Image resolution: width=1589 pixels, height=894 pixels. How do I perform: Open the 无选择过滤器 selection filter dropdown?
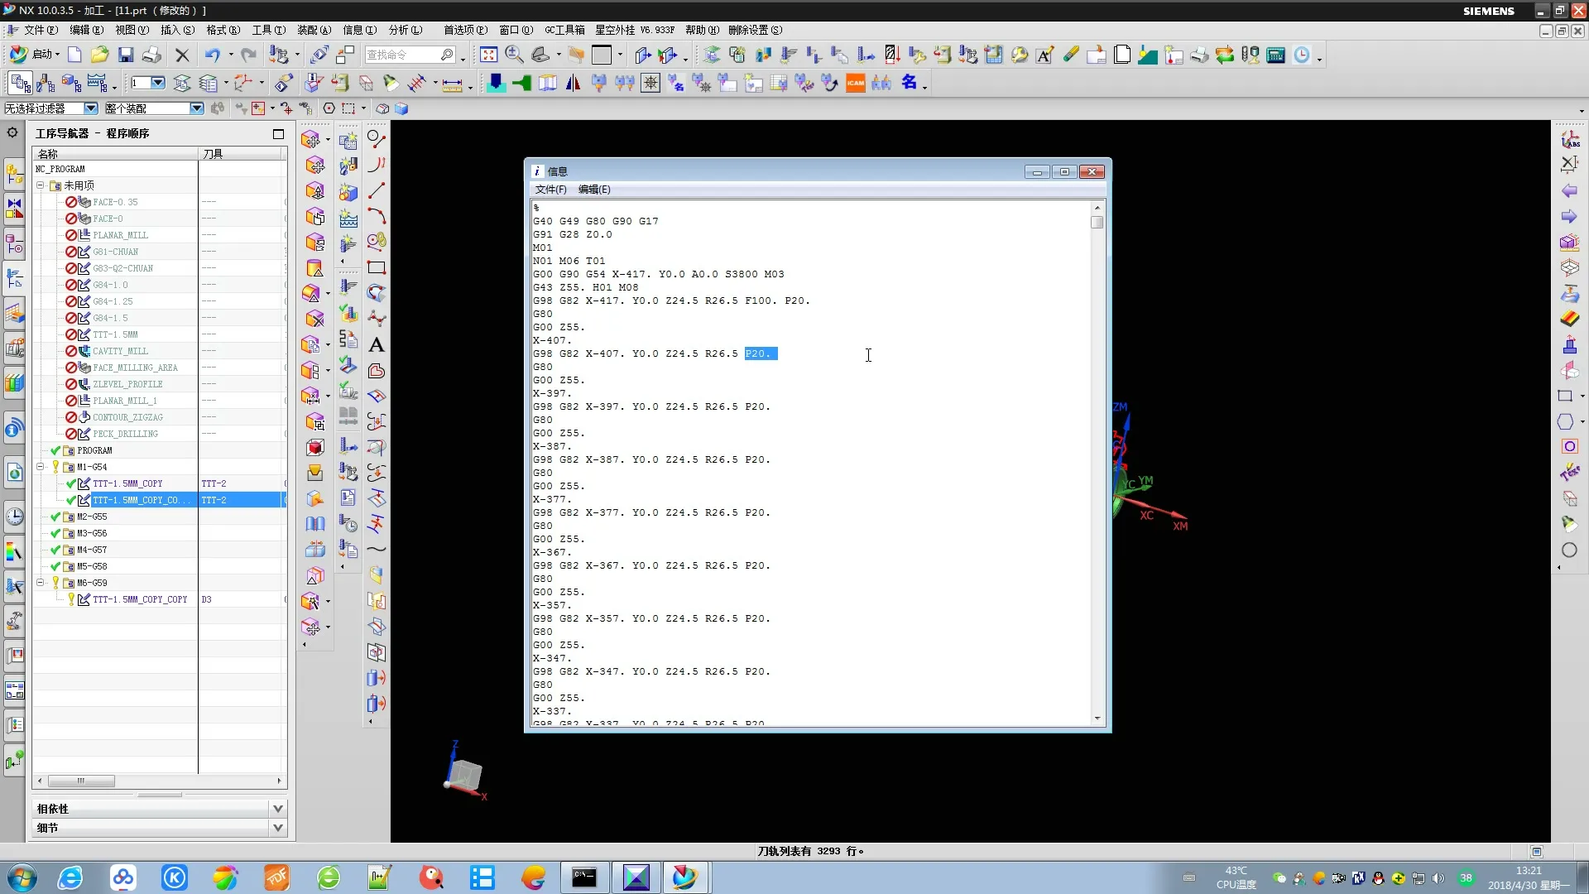pyautogui.click(x=91, y=108)
